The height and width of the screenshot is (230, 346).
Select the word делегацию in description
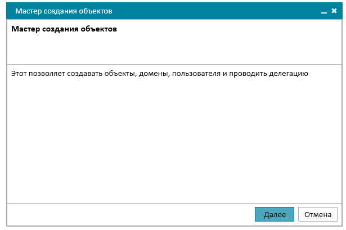[x=289, y=74]
